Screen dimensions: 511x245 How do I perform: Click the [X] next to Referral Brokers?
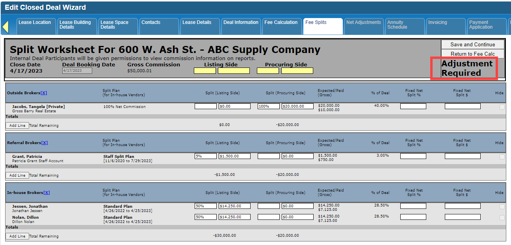tap(45, 143)
